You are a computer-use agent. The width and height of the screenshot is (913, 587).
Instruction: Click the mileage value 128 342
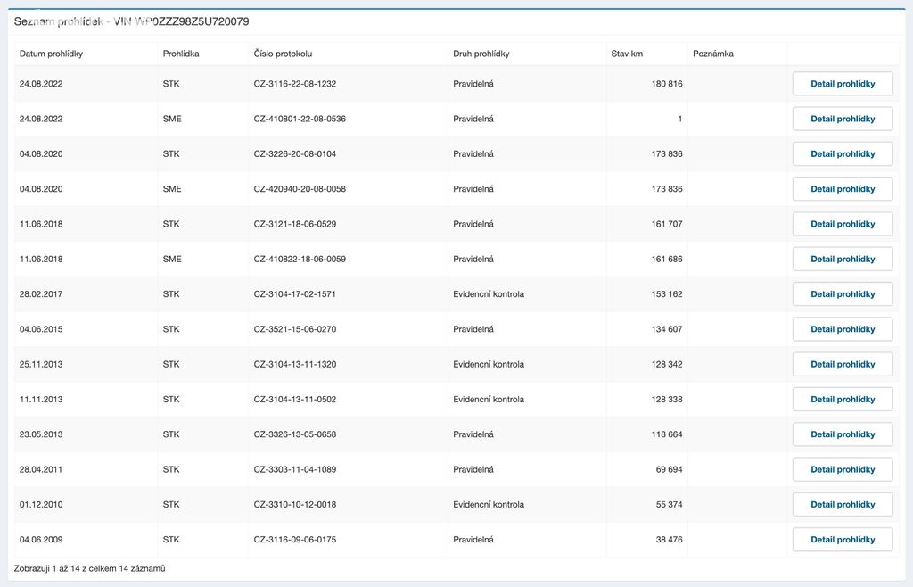667,364
